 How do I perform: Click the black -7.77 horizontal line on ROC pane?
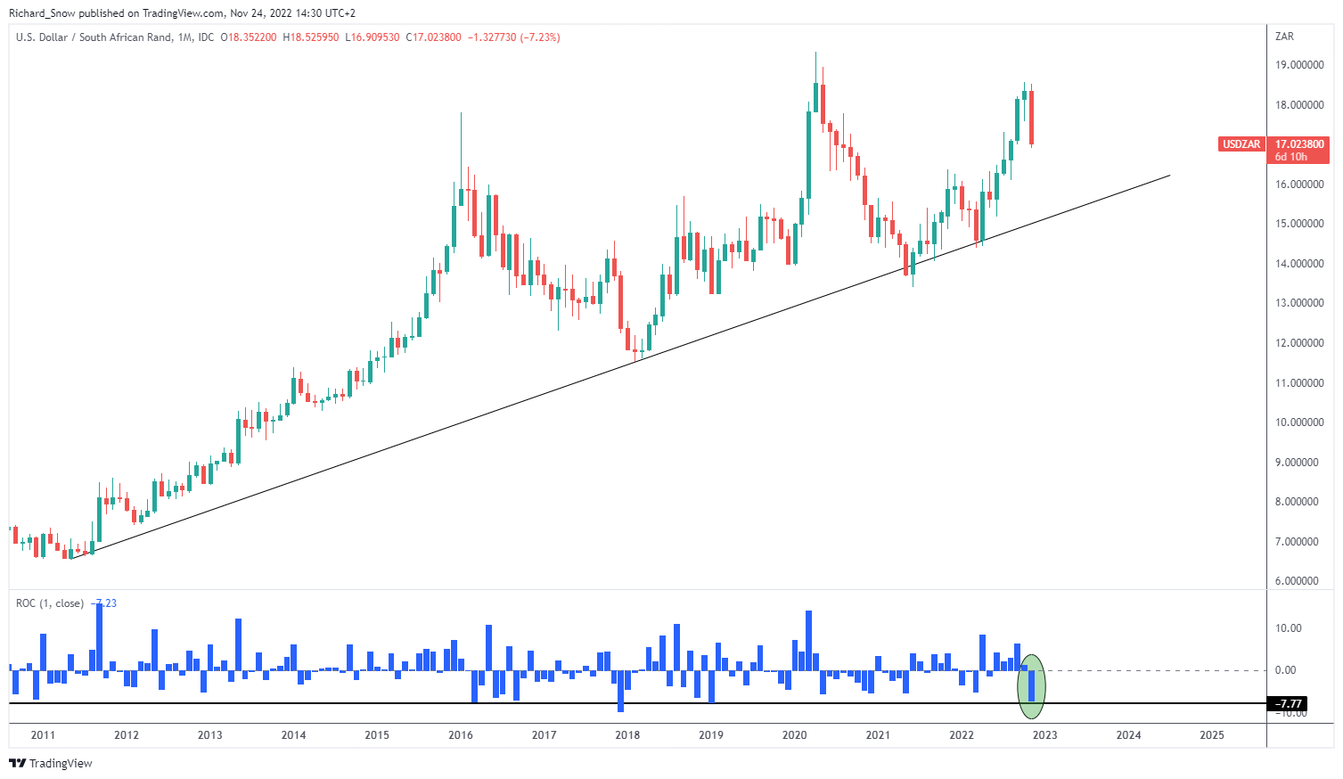[x=637, y=704]
